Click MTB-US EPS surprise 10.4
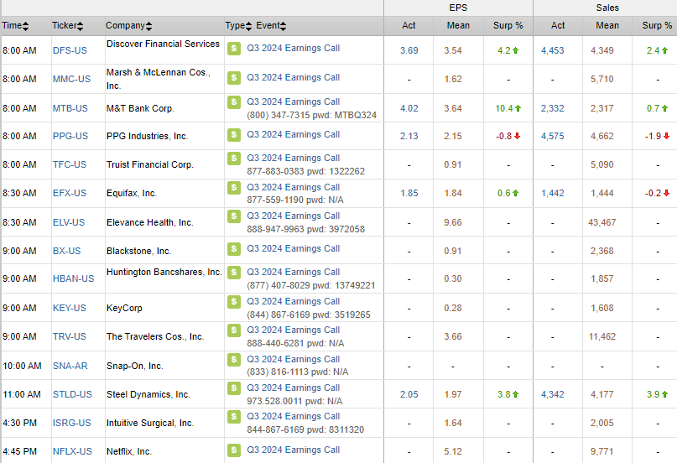 click(x=508, y=108)
